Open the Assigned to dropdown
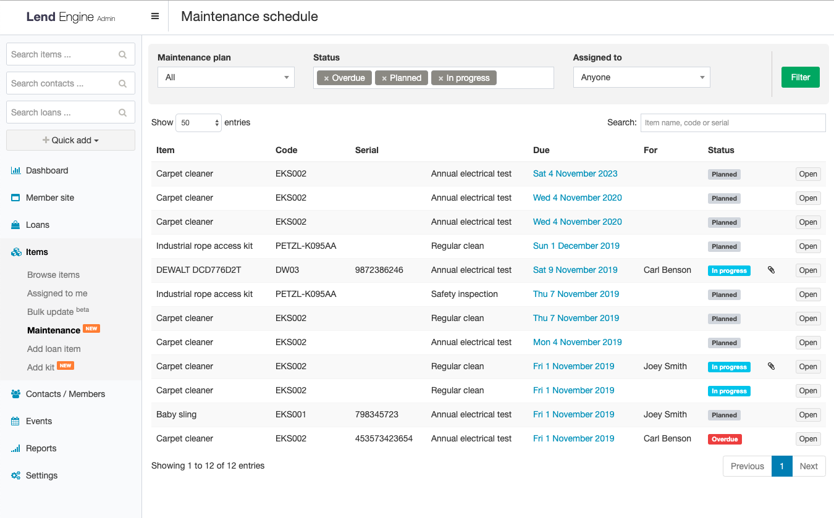This screenshot has height=518, width=834. tap(641, 77)
